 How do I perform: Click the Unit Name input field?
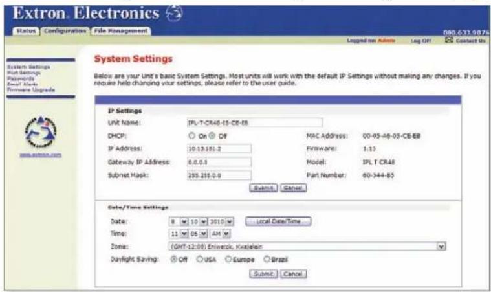tap(255, 122)
